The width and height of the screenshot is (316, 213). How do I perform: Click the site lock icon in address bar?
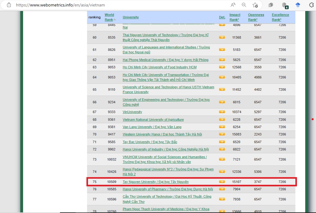tap(9, 5)
